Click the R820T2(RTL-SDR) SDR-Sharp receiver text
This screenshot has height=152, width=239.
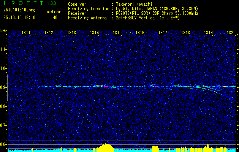click(157, 13)
